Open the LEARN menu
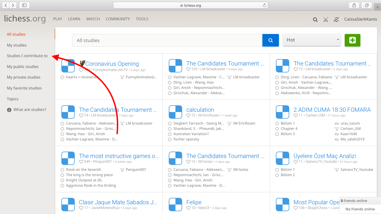381x214 pixels. coord(74,19)
